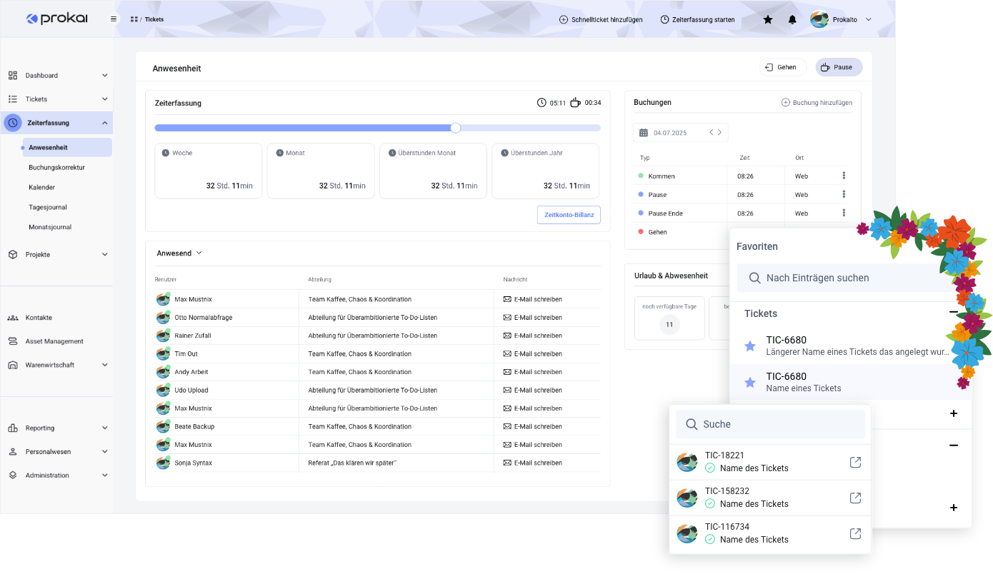The height and width of the screenshot is (579, 993).
Task: Open the notifications bell
Action: point(792,20)
